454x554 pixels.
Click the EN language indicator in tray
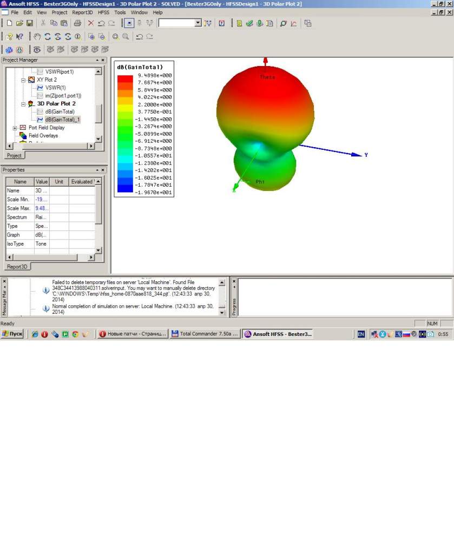click(361, 334)
